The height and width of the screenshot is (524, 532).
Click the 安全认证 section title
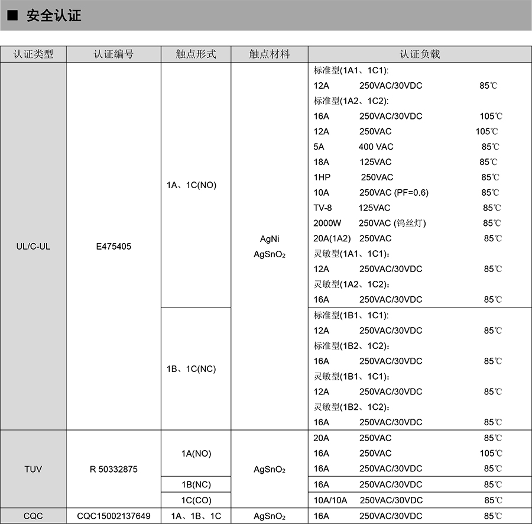(x=53, y=16)
